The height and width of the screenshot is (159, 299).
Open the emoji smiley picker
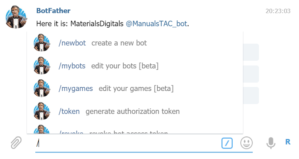(x=247, y=143)
